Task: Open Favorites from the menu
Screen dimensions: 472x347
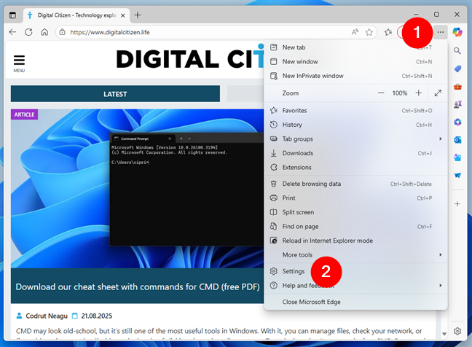Action: (355, 111)
